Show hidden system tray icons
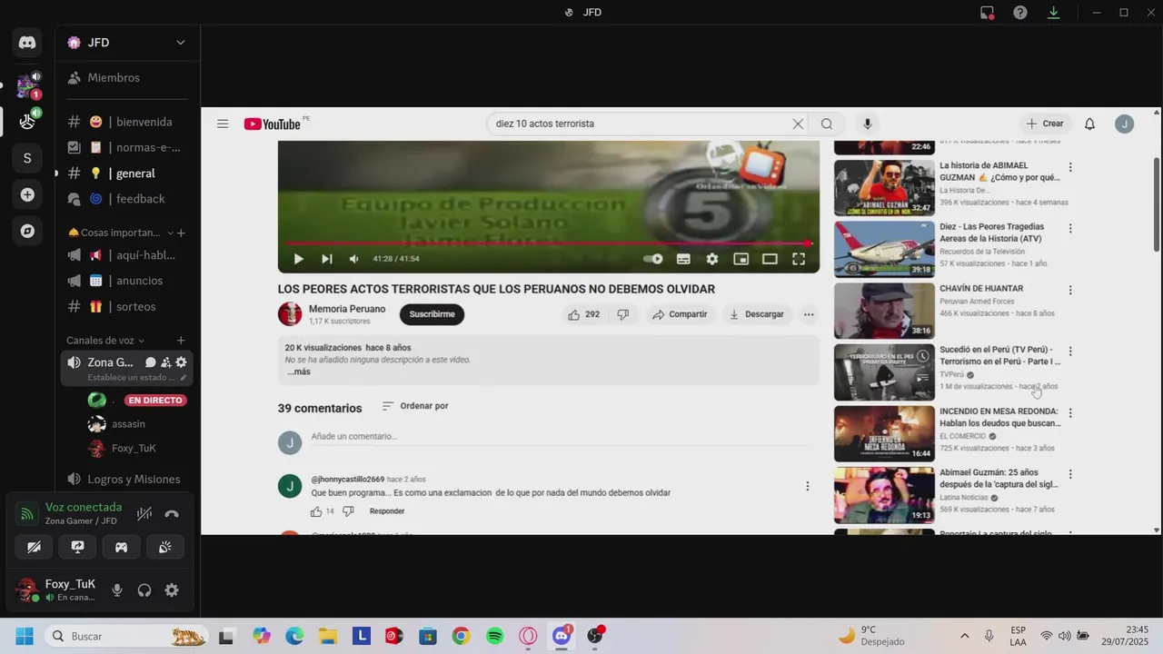 pyautogui.click(x=964, y=636)
